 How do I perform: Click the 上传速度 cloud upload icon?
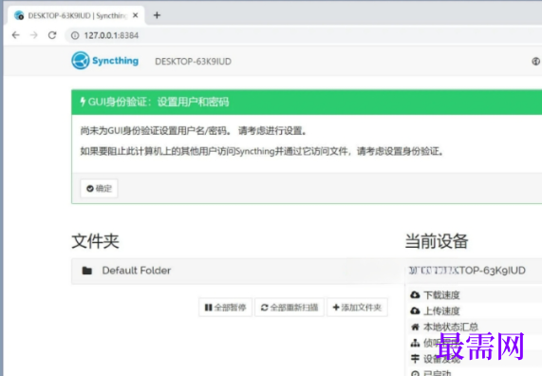click(x=415, y=310)
